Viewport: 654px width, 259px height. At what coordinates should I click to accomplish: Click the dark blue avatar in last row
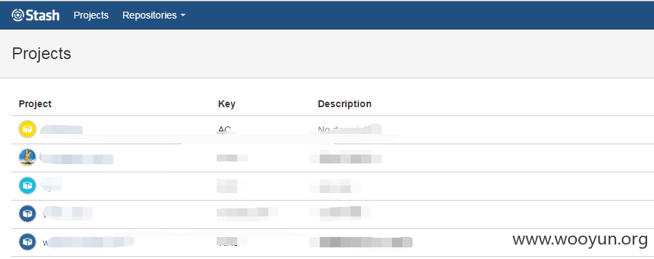tap(28, 242)
